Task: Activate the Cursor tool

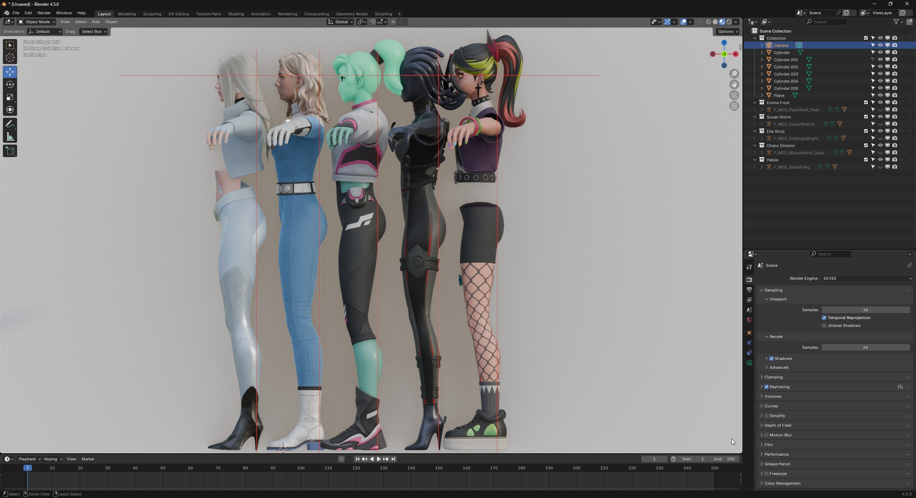Action: [10, 58]
